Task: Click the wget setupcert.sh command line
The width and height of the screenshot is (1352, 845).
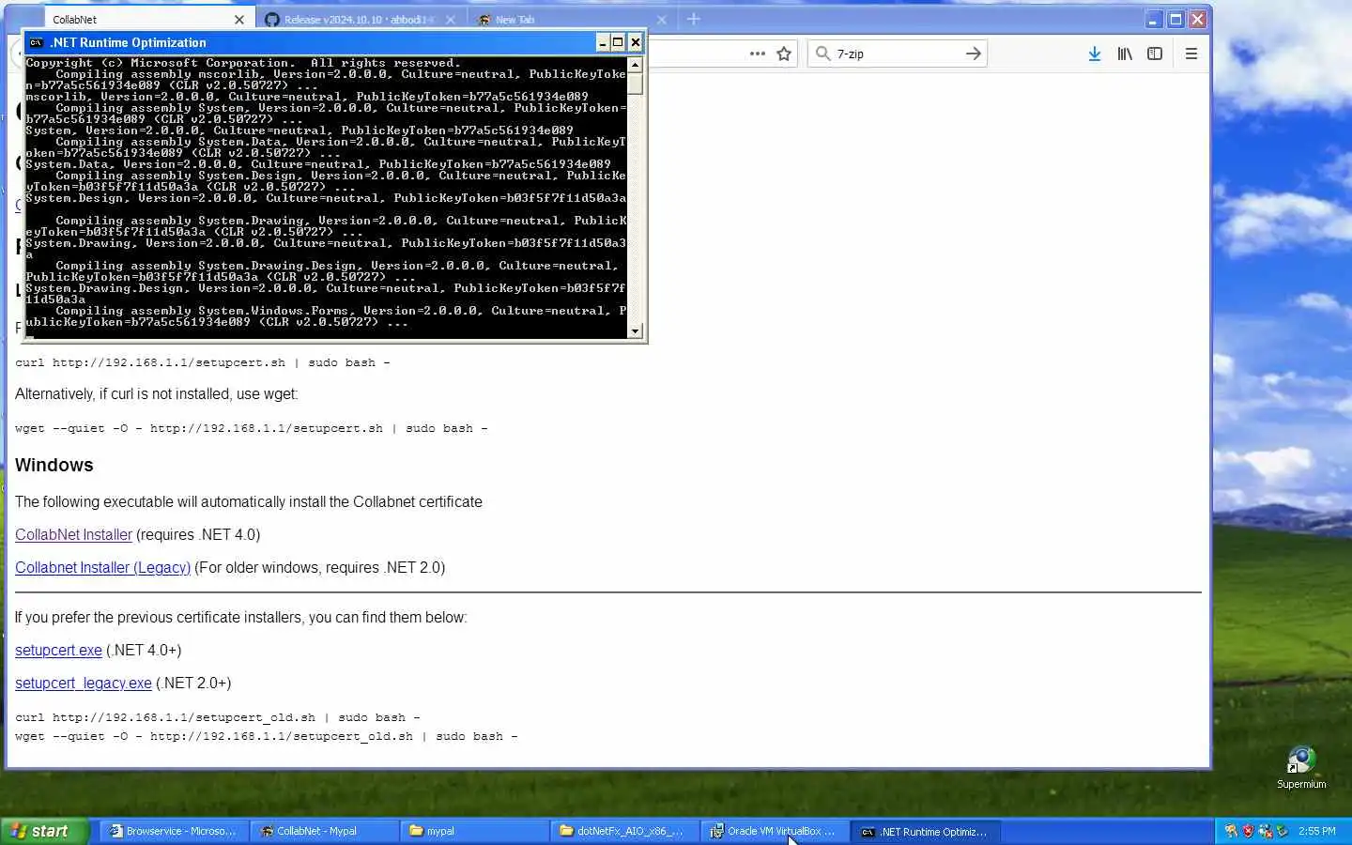Action: (x=252, y=428)
